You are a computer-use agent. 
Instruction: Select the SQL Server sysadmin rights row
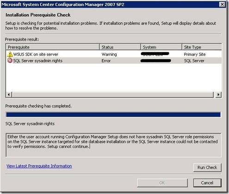click(114, 61)
